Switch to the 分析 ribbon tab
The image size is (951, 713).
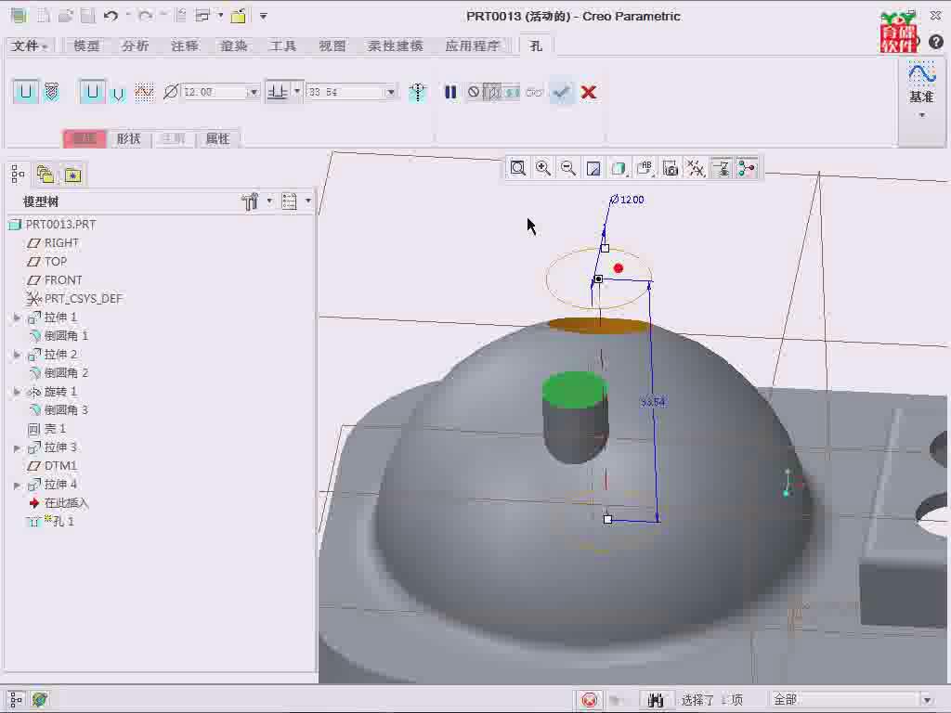pos(135,45)
